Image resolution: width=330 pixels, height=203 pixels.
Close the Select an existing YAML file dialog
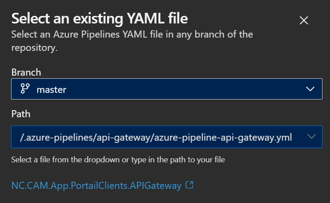click(x=303, y=20)
